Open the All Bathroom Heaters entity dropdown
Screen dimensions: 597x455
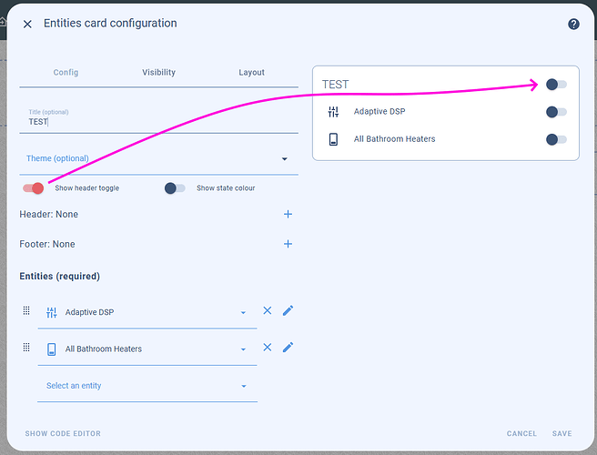click(x=147, y=349)
